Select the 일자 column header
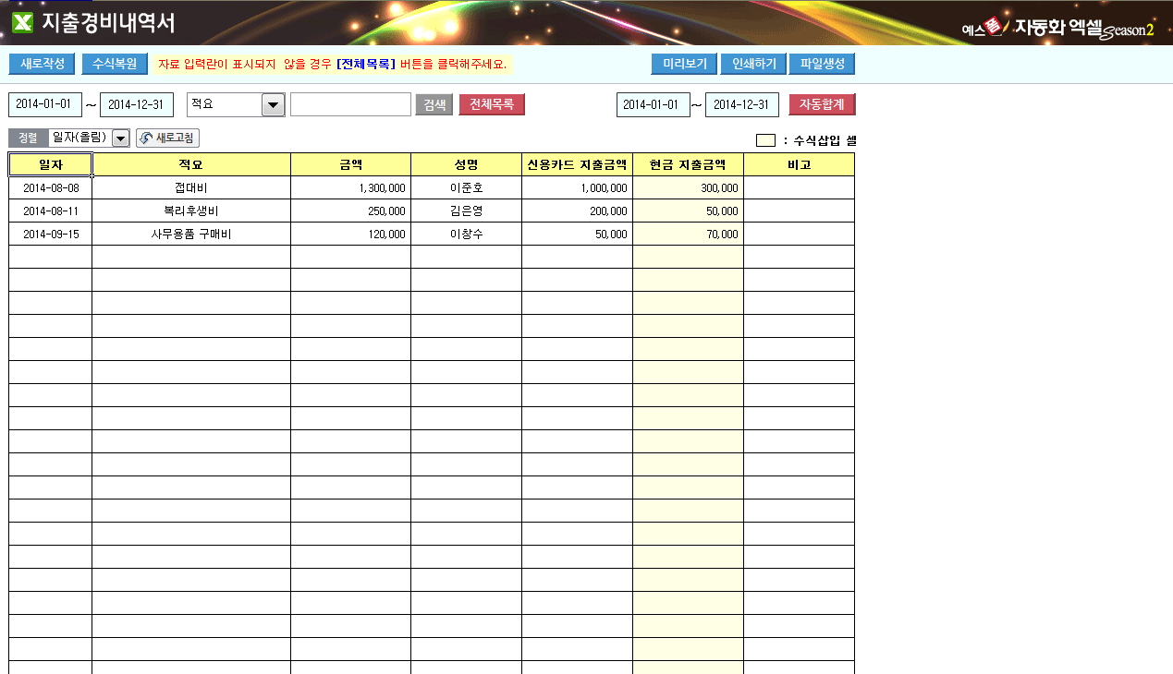 coord(51,164)
